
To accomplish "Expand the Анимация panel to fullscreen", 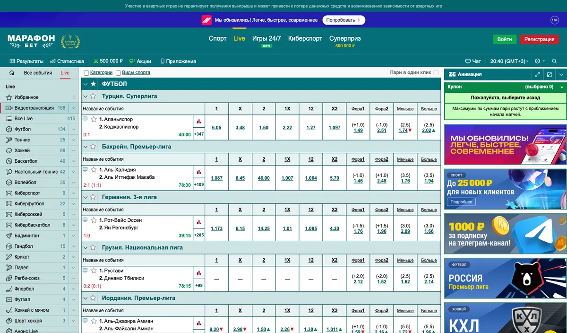I will 538,74.
